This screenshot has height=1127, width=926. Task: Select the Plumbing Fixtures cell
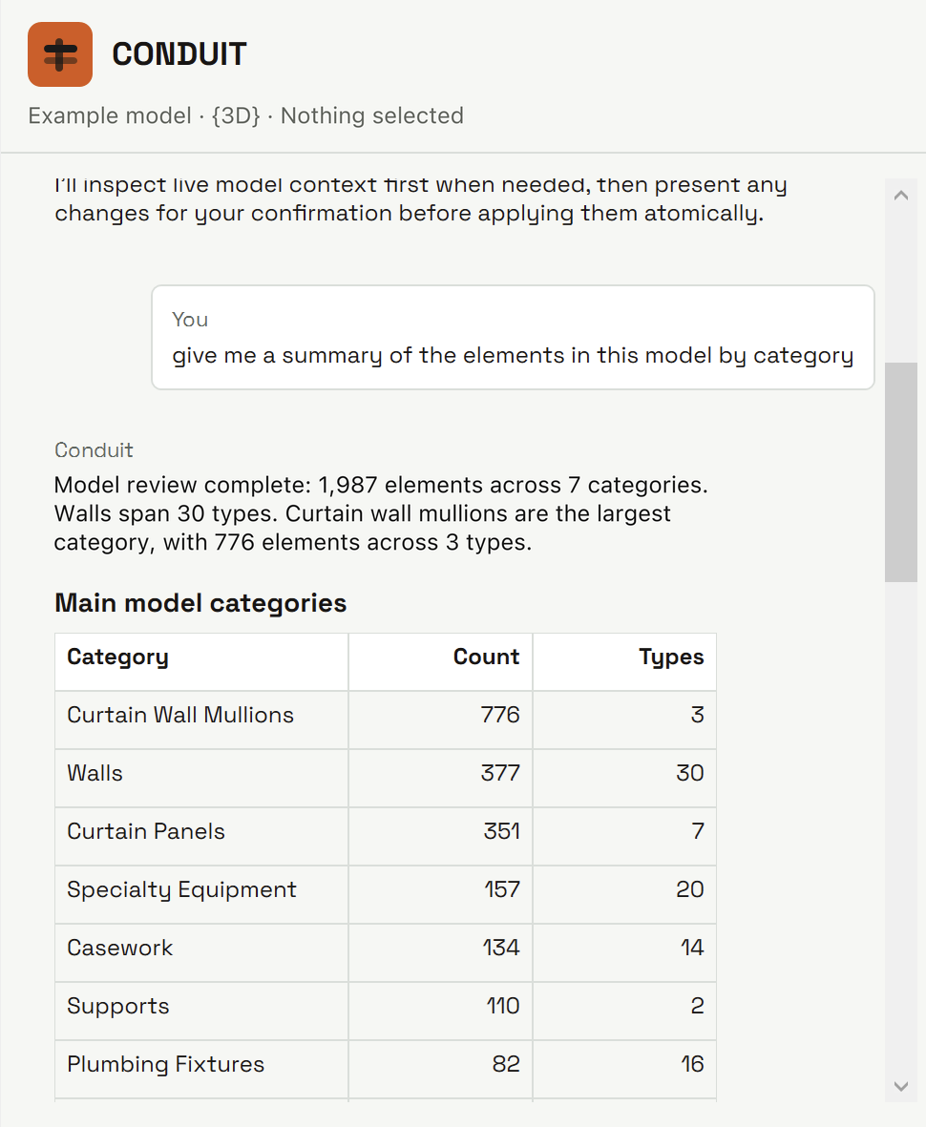(x=202, y=1070)
